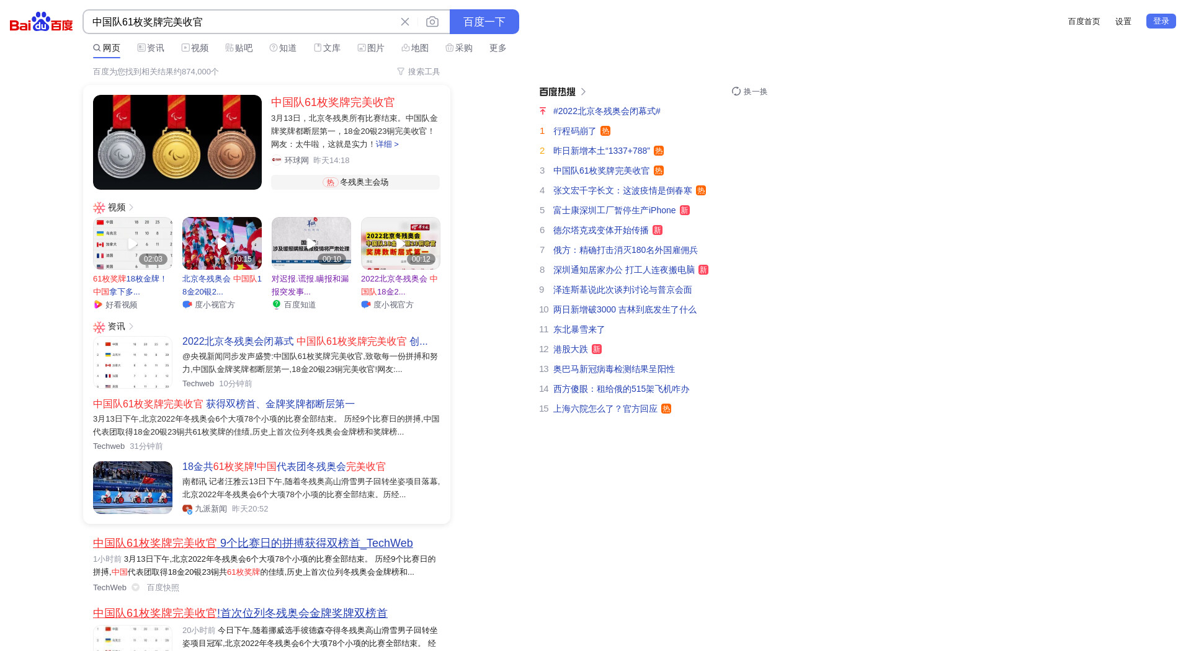Switch to the 资讯 tab

[151, 48]
